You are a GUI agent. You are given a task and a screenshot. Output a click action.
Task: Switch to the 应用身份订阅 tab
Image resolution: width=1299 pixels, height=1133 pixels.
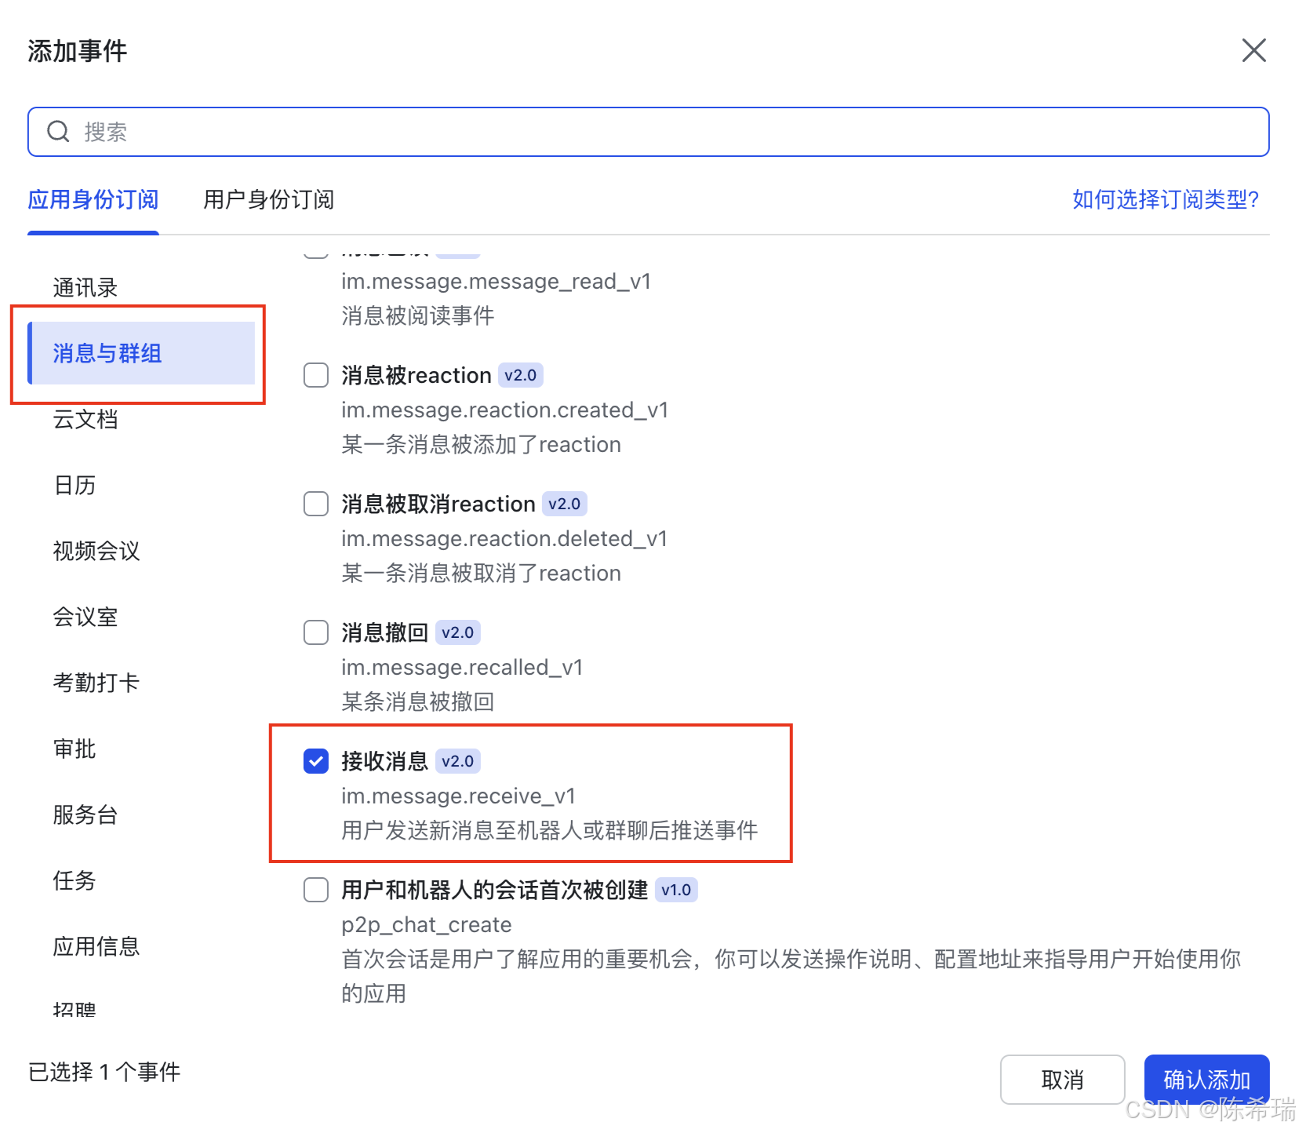[93, 201]
